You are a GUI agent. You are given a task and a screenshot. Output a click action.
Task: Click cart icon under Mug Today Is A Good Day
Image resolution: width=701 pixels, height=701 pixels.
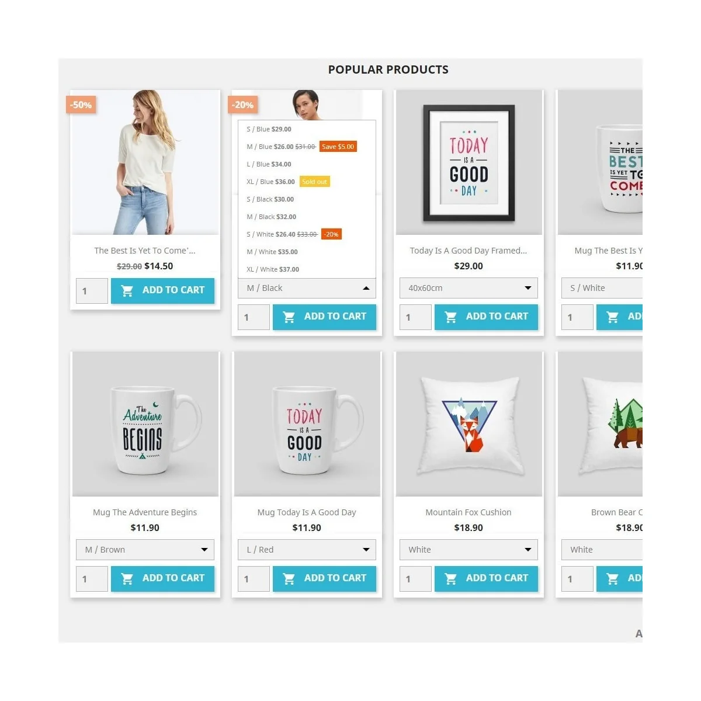(289, 578)
